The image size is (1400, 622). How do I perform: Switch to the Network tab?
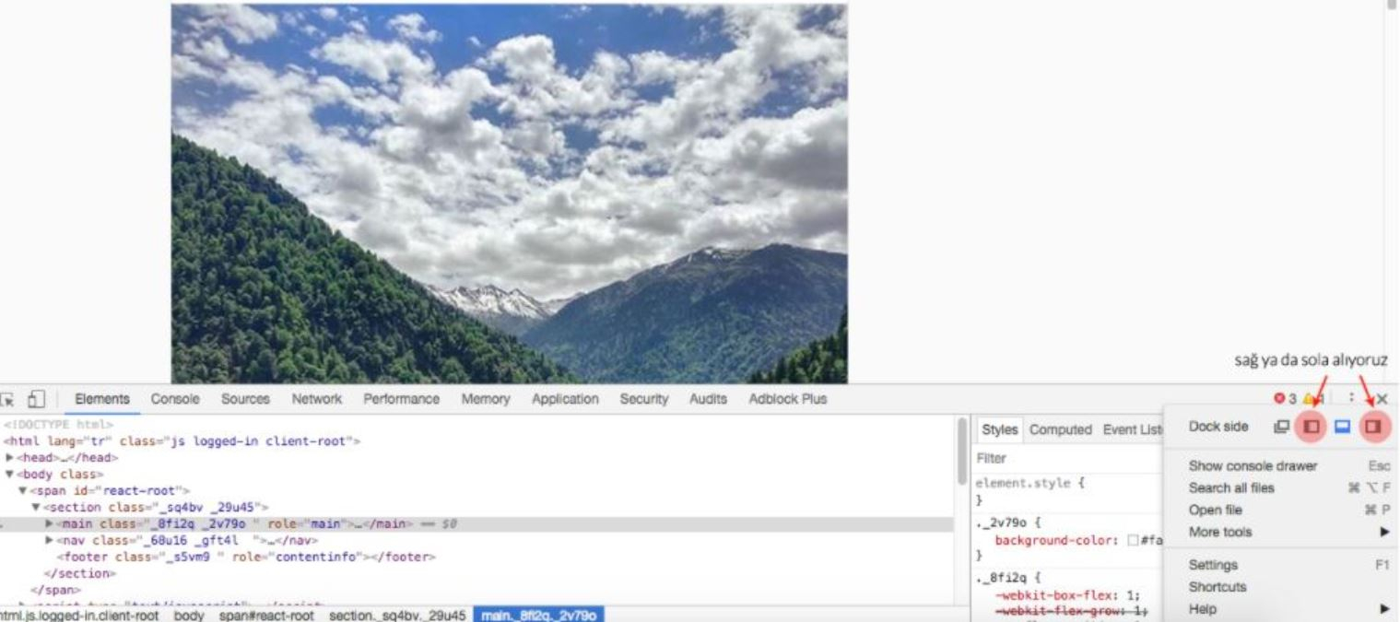click(316, 399)
